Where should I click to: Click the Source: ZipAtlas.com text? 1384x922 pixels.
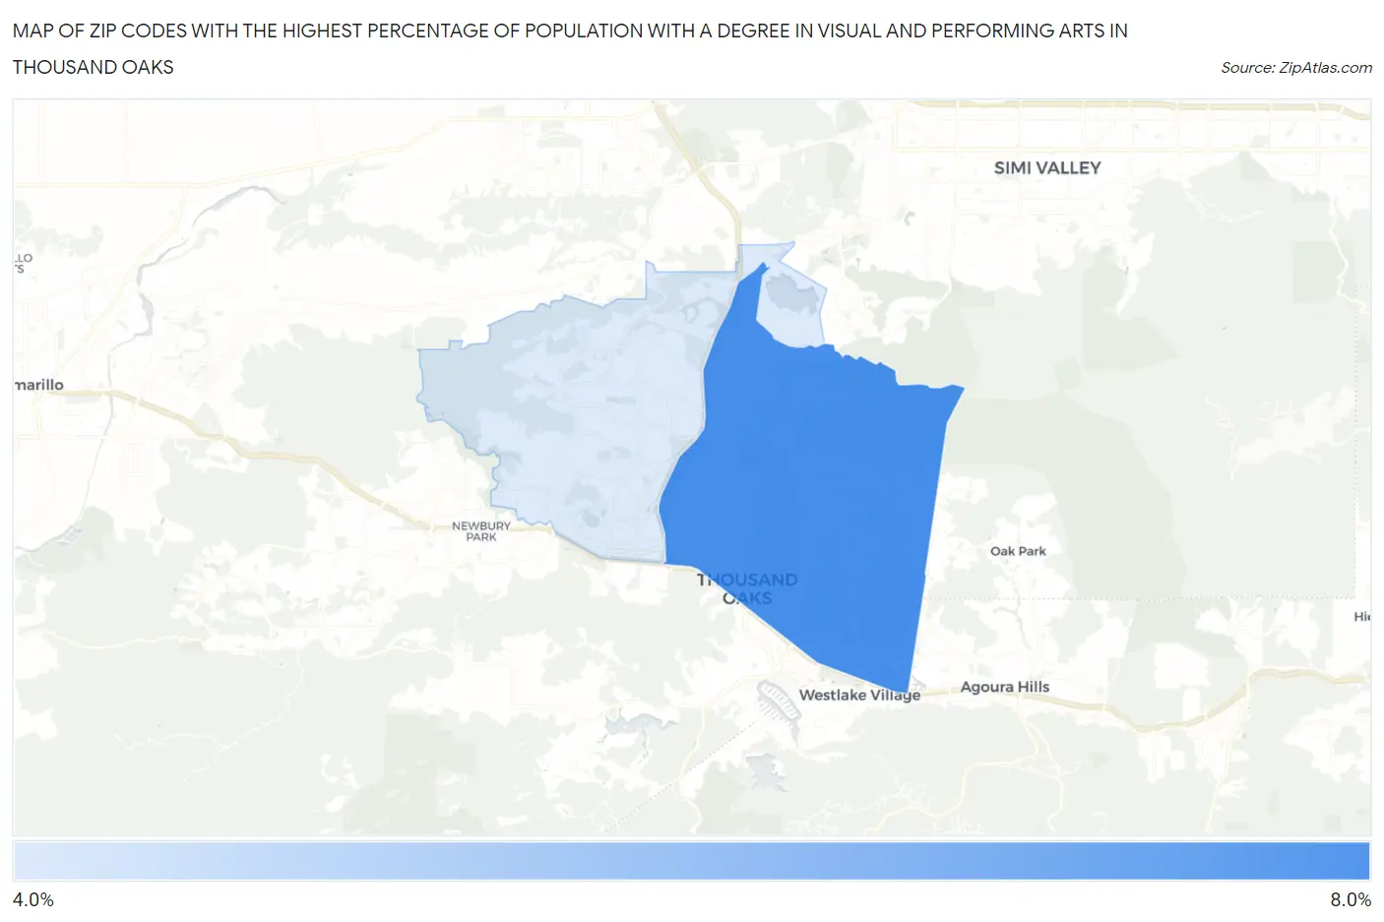tap(1296, 68)
